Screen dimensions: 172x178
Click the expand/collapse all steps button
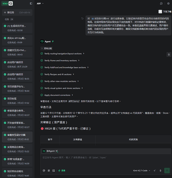pyautogui.click(x=169, y=54)
